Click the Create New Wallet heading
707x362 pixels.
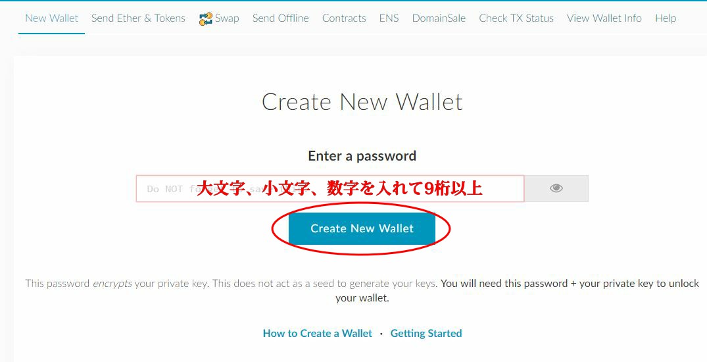(362, 101)
